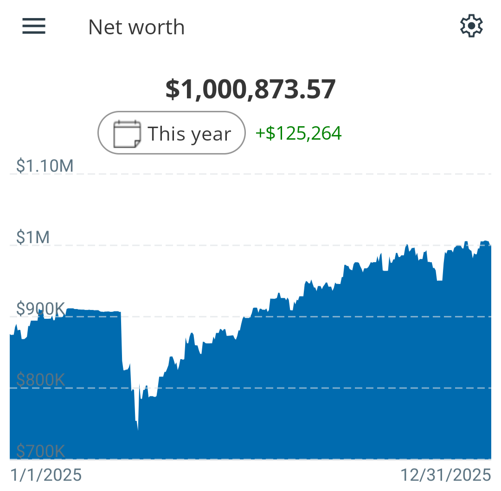Click the $900K axis label

[x=40, y=309]
